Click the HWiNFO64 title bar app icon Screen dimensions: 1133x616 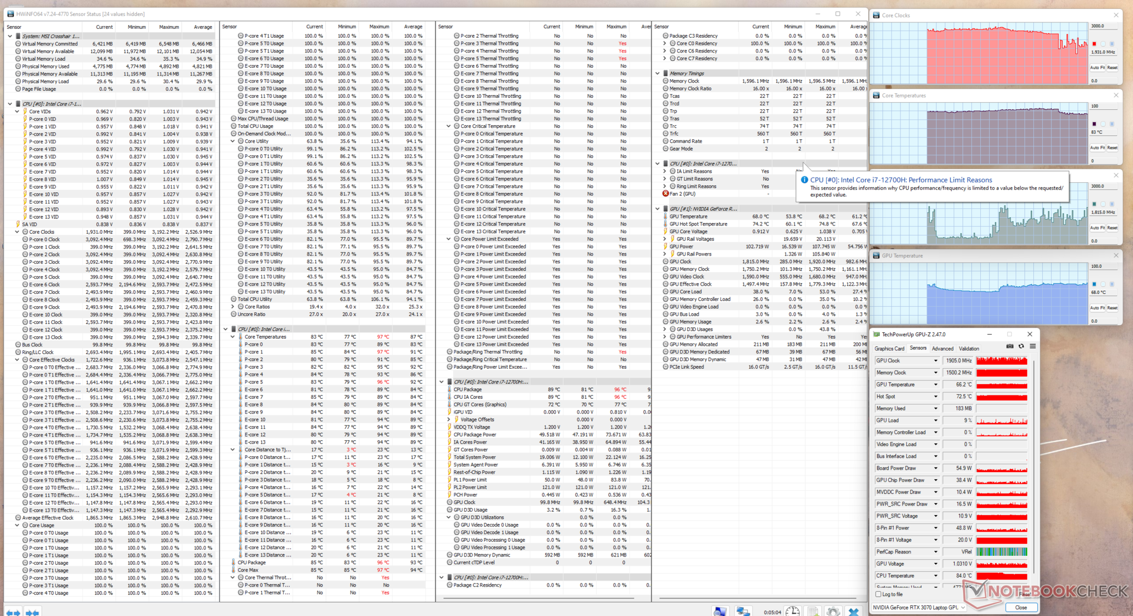click(11, 14)
